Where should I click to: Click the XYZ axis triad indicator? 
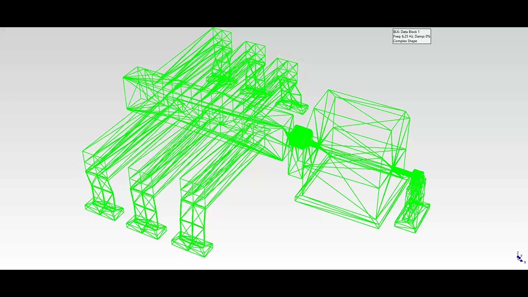pyautogui.click(x=521, y=257)
